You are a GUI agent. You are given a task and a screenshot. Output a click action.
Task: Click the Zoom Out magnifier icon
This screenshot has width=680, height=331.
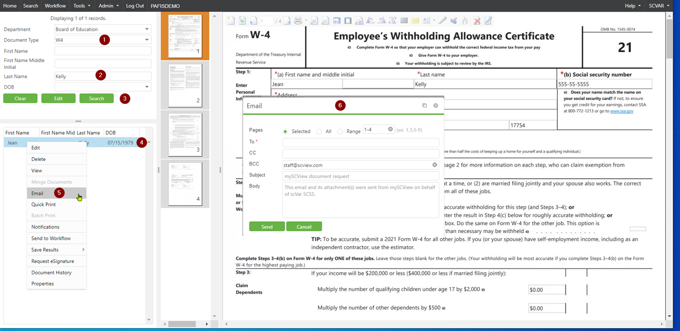tap(325, 21)
